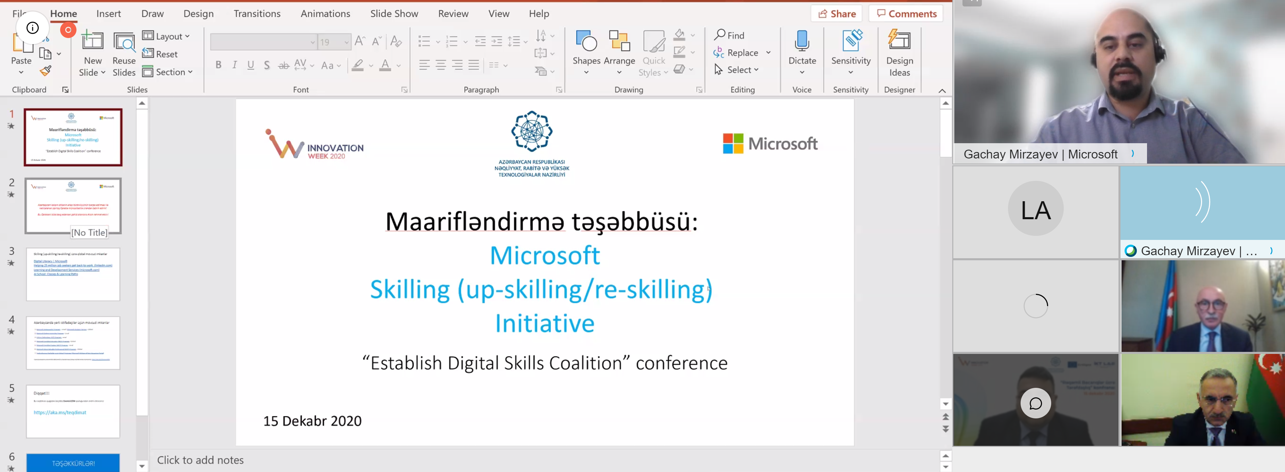Open Font dialog launcher
This screenshot has width=1285, height=472.
404,90
